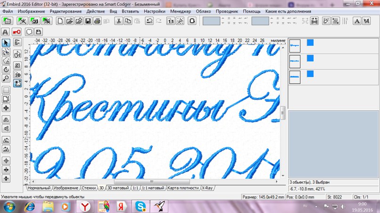Click the horizontal mirror flip tool
Screen dimensions: 380x213
tap(6, 120)
